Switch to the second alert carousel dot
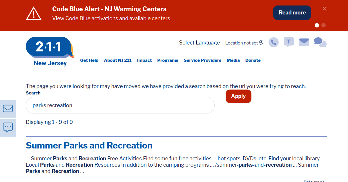Screen dimensions: 348x182 coord(323,25)
